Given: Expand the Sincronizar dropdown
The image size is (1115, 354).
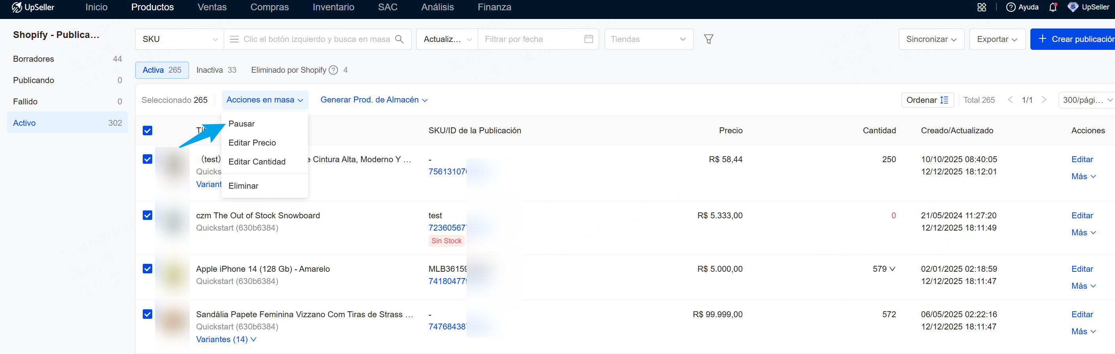Looking at the screenshot, I should 931,40.
